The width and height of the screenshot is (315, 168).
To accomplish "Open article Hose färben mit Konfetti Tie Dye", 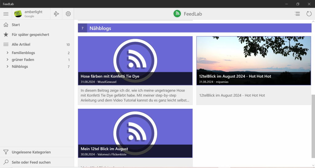I will click(x=110, y=76).
